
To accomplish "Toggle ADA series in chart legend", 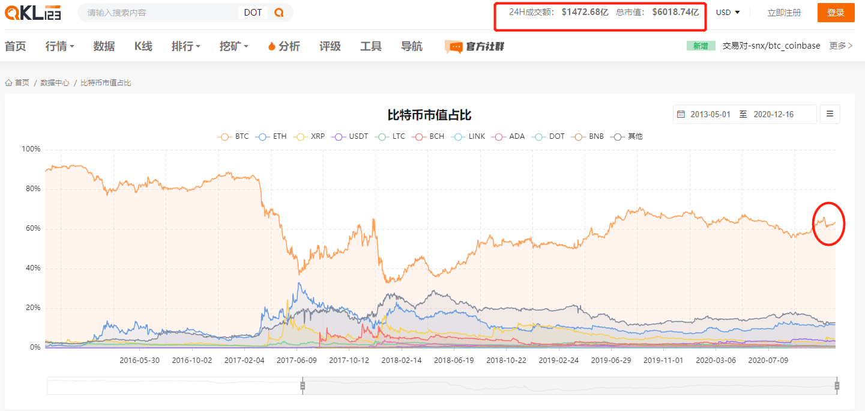I will pos(508,136).
